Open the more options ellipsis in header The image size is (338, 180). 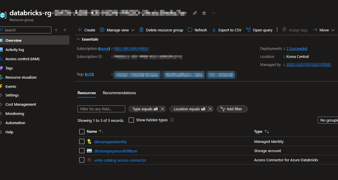213,13
